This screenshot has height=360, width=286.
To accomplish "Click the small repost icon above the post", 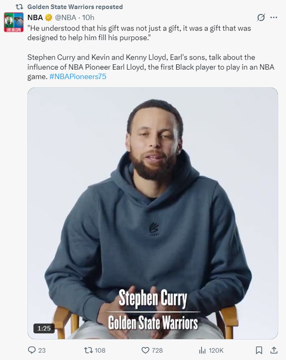I will coord(19,7).
